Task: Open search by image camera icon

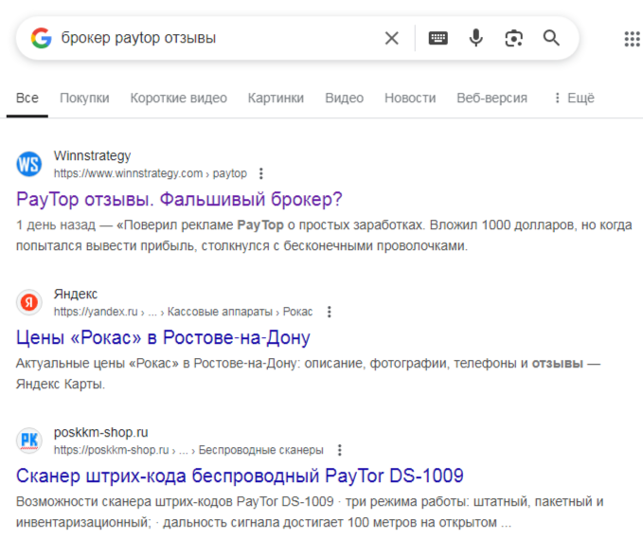Action: (x=513, y=38)
